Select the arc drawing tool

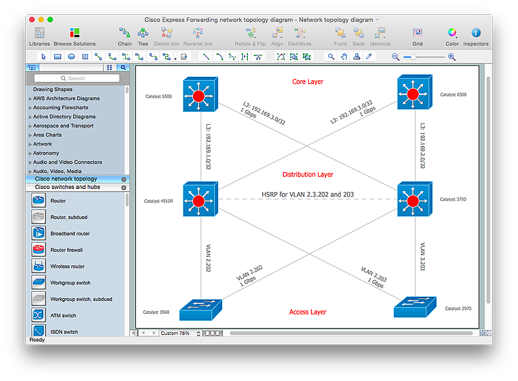tap(219, 57)
